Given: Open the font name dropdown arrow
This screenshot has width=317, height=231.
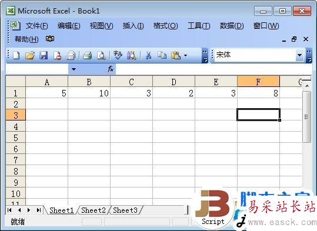Looking at the screenshot, I should tap(299, 55).
